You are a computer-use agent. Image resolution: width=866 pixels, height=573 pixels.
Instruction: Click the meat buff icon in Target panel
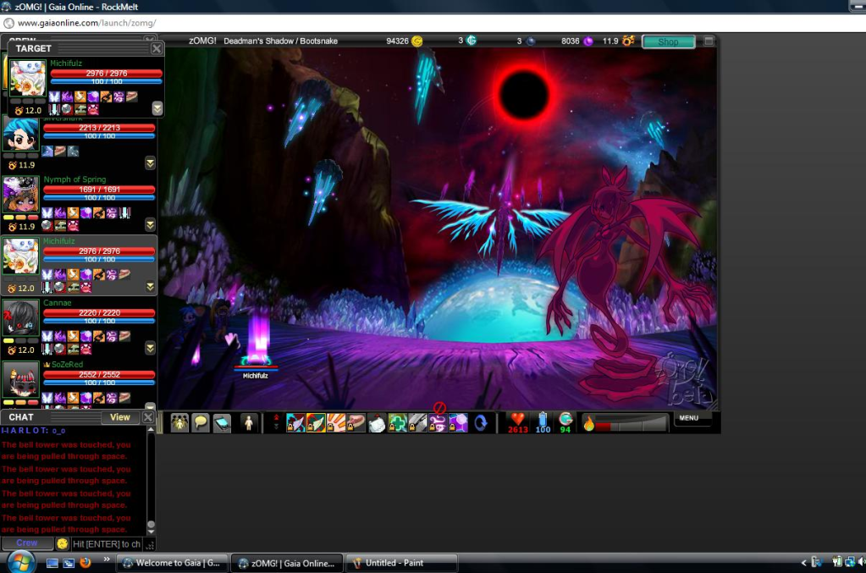(132, 96)
